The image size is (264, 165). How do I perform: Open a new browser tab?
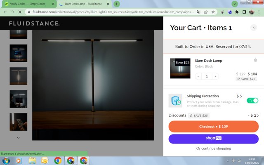click(x=117, y=4)
